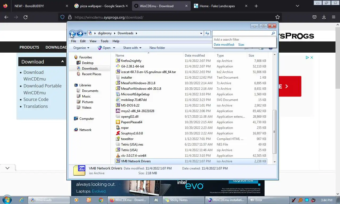Open a new Firefox tab
This screenshot has width=340, height=204.
click(256, 6)
